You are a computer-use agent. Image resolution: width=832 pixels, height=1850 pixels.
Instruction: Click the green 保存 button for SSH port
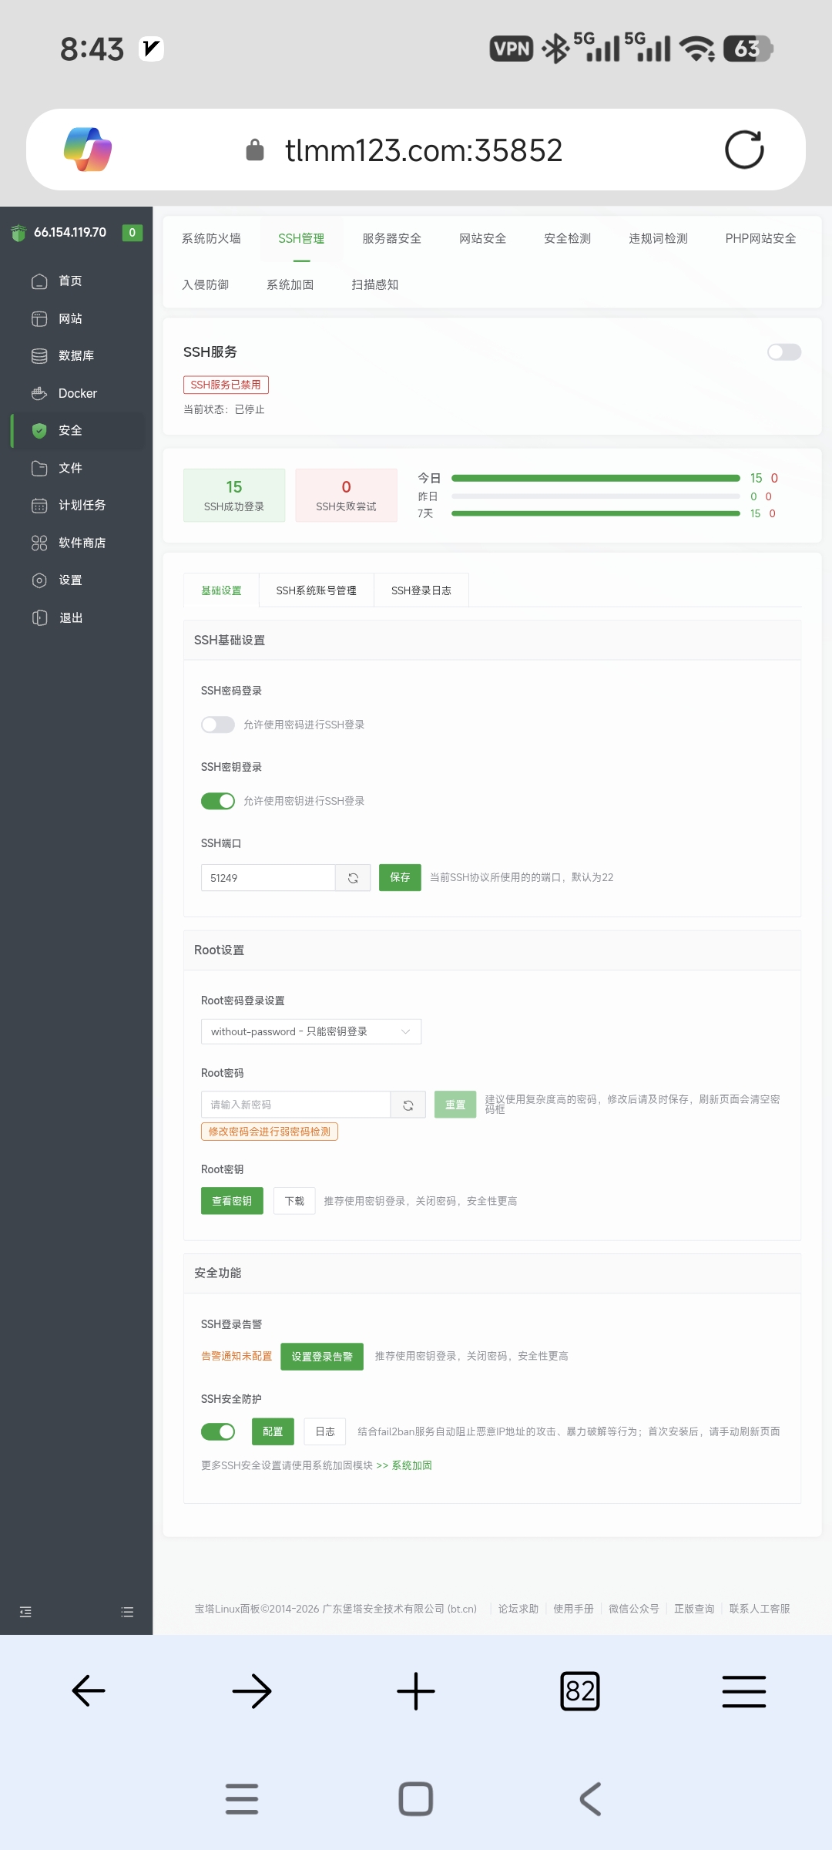pos(400,877)
